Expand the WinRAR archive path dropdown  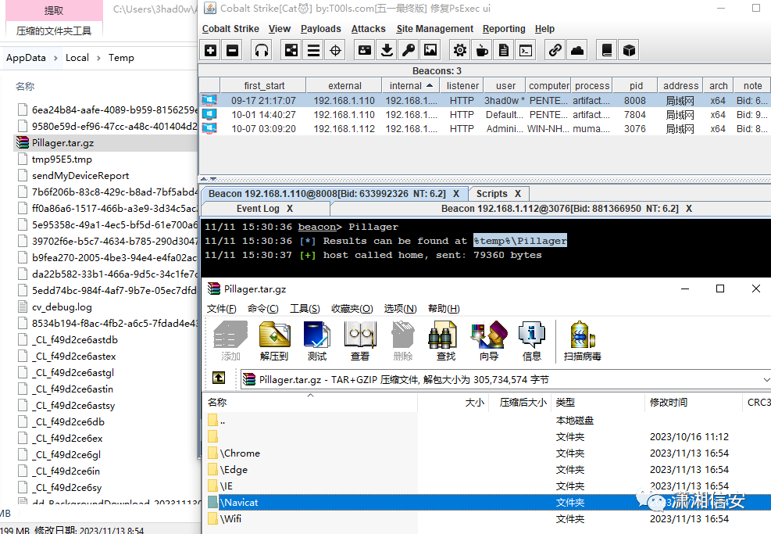(765, 379)
